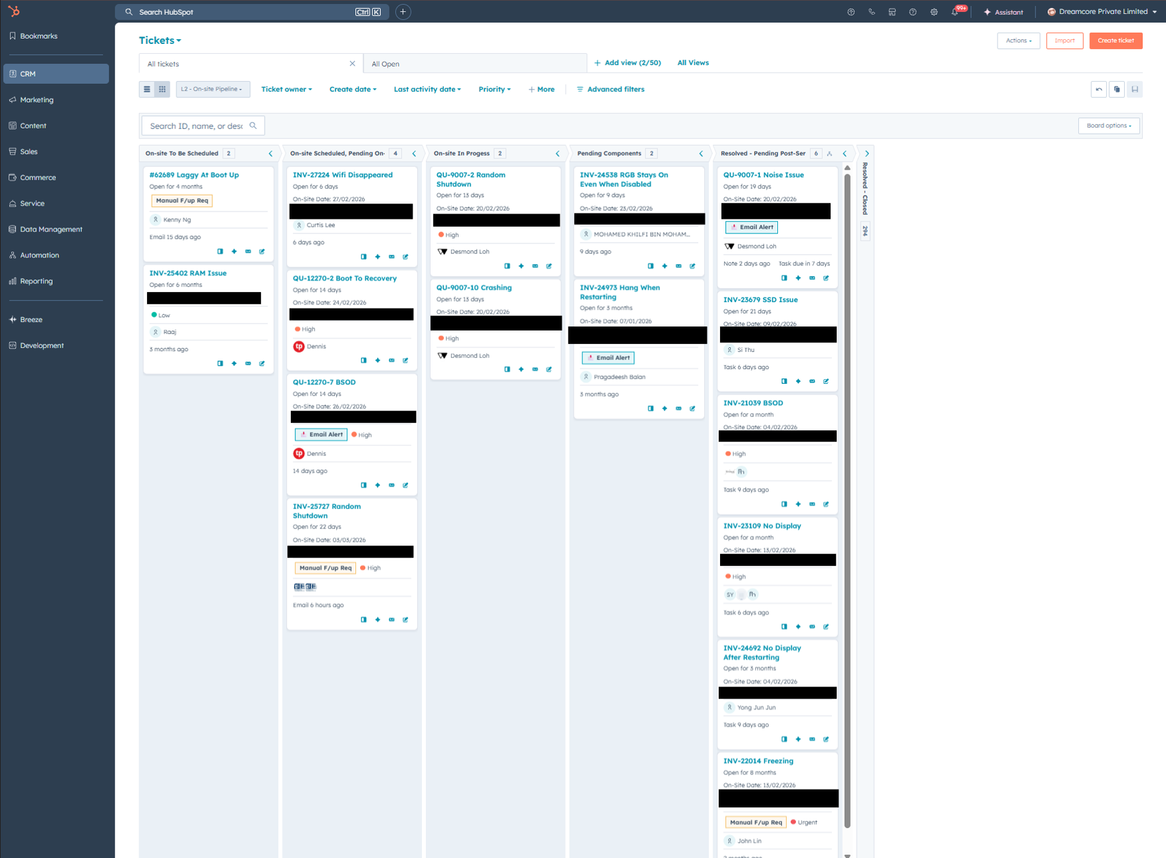
Task: Switch to board grid view layout
Action: (x=162, y=89)
